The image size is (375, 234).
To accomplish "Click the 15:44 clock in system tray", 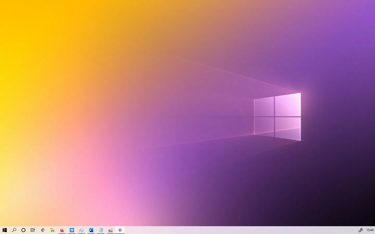I will point(370,230).
